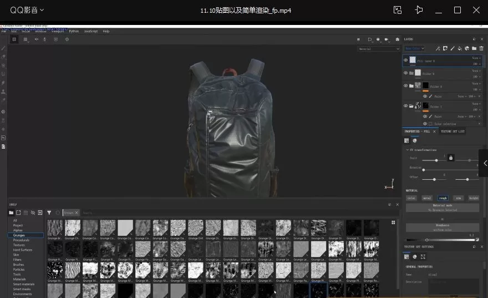
Task: Toggle visibility of Folder 9 layer
Action: click(x=405, y=73)
